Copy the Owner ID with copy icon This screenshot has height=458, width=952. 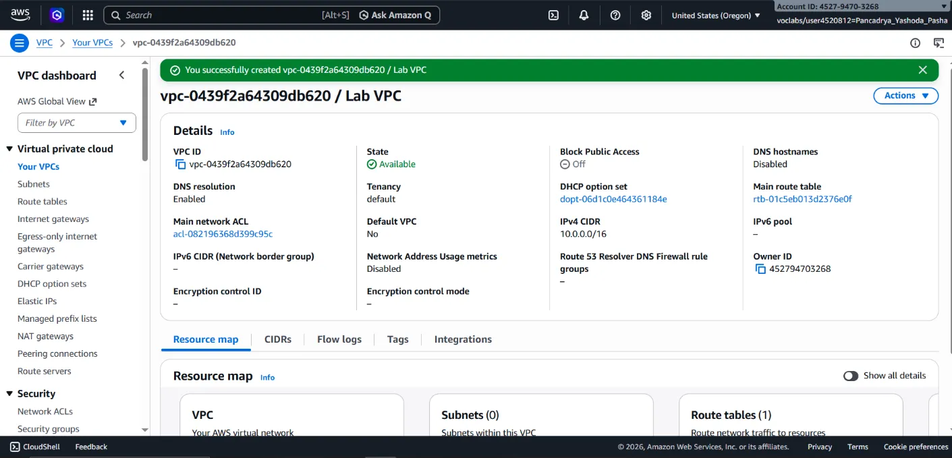(760, 268)
